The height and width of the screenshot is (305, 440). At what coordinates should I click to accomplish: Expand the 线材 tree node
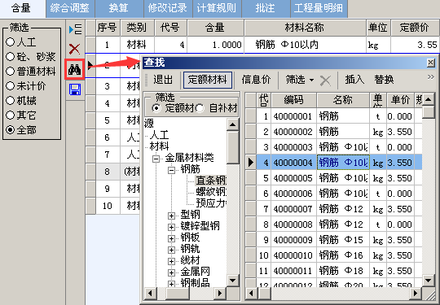tap(171, 261)
